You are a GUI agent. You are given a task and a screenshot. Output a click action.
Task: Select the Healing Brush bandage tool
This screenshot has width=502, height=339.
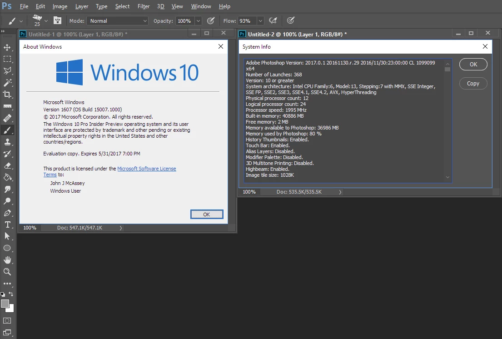[7, 118]
